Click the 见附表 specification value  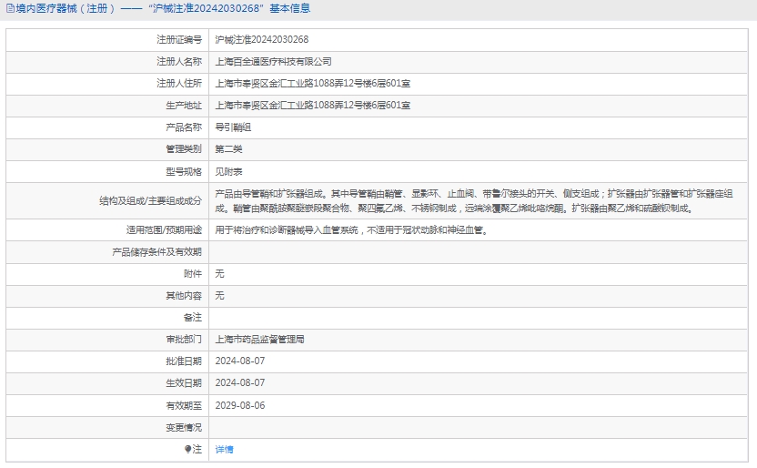tap(228, 171)
